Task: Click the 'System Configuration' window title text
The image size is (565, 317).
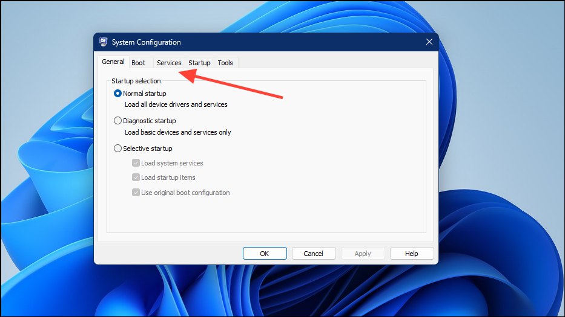Action: 147,42
